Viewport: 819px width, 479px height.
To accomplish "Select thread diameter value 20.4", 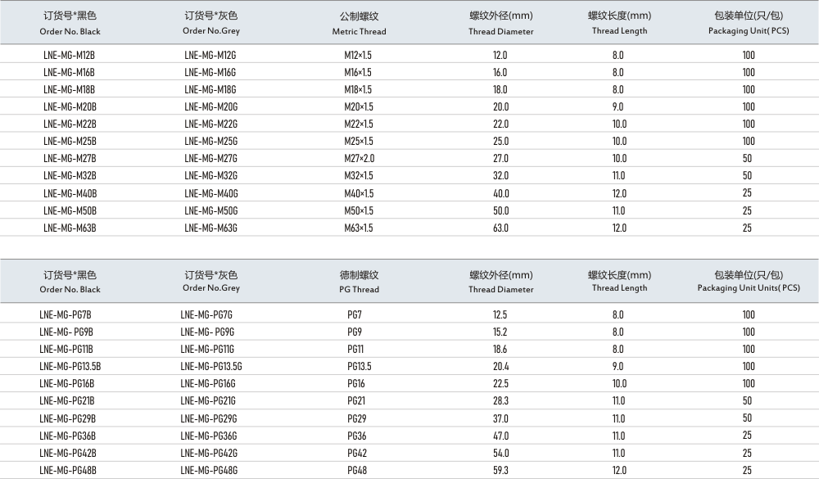I will (500, 367).
